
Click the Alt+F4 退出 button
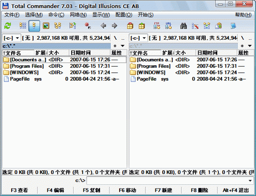[236, 190]
